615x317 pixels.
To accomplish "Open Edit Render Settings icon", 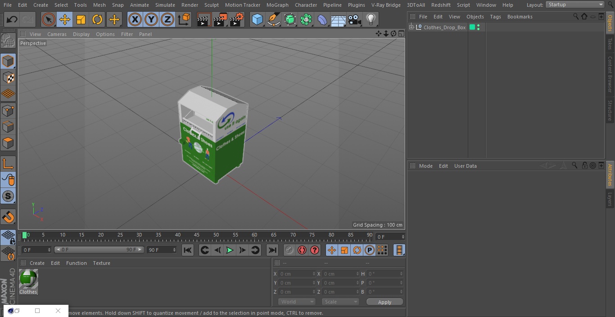I will (237, 19).
